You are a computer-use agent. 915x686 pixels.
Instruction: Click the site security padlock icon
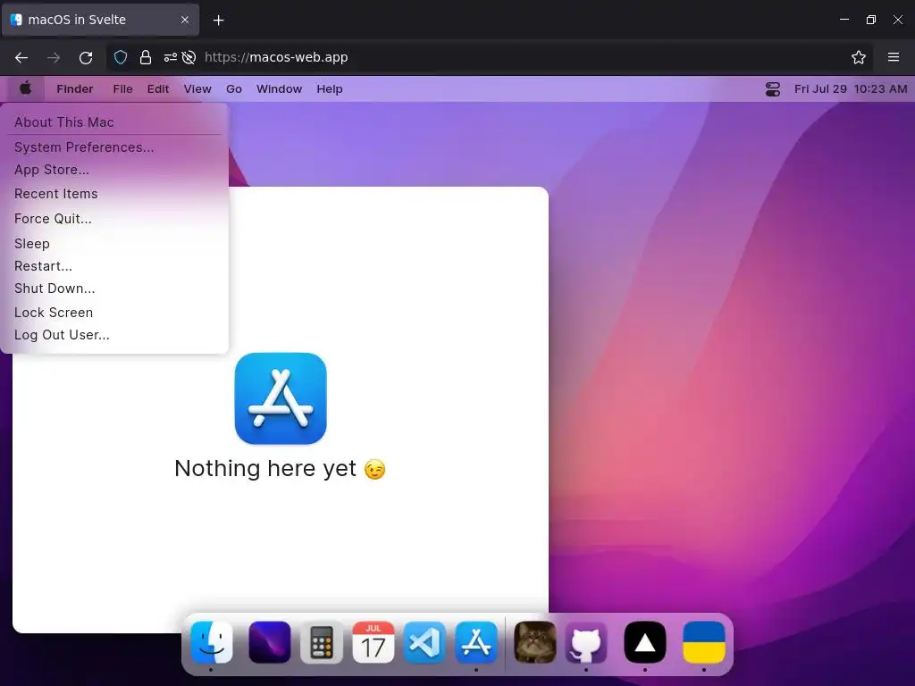click(146, 57)
